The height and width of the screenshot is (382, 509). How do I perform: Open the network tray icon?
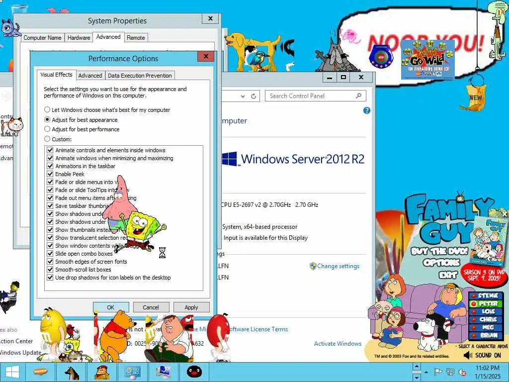coord(450,372)
